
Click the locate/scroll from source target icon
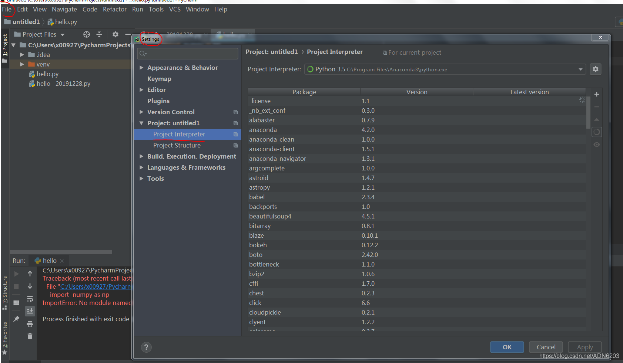(87, 34)
